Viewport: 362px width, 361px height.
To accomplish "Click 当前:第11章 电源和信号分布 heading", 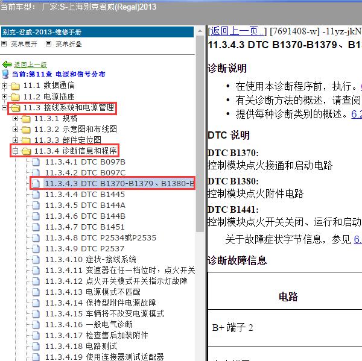I will (x=59, y=74).
